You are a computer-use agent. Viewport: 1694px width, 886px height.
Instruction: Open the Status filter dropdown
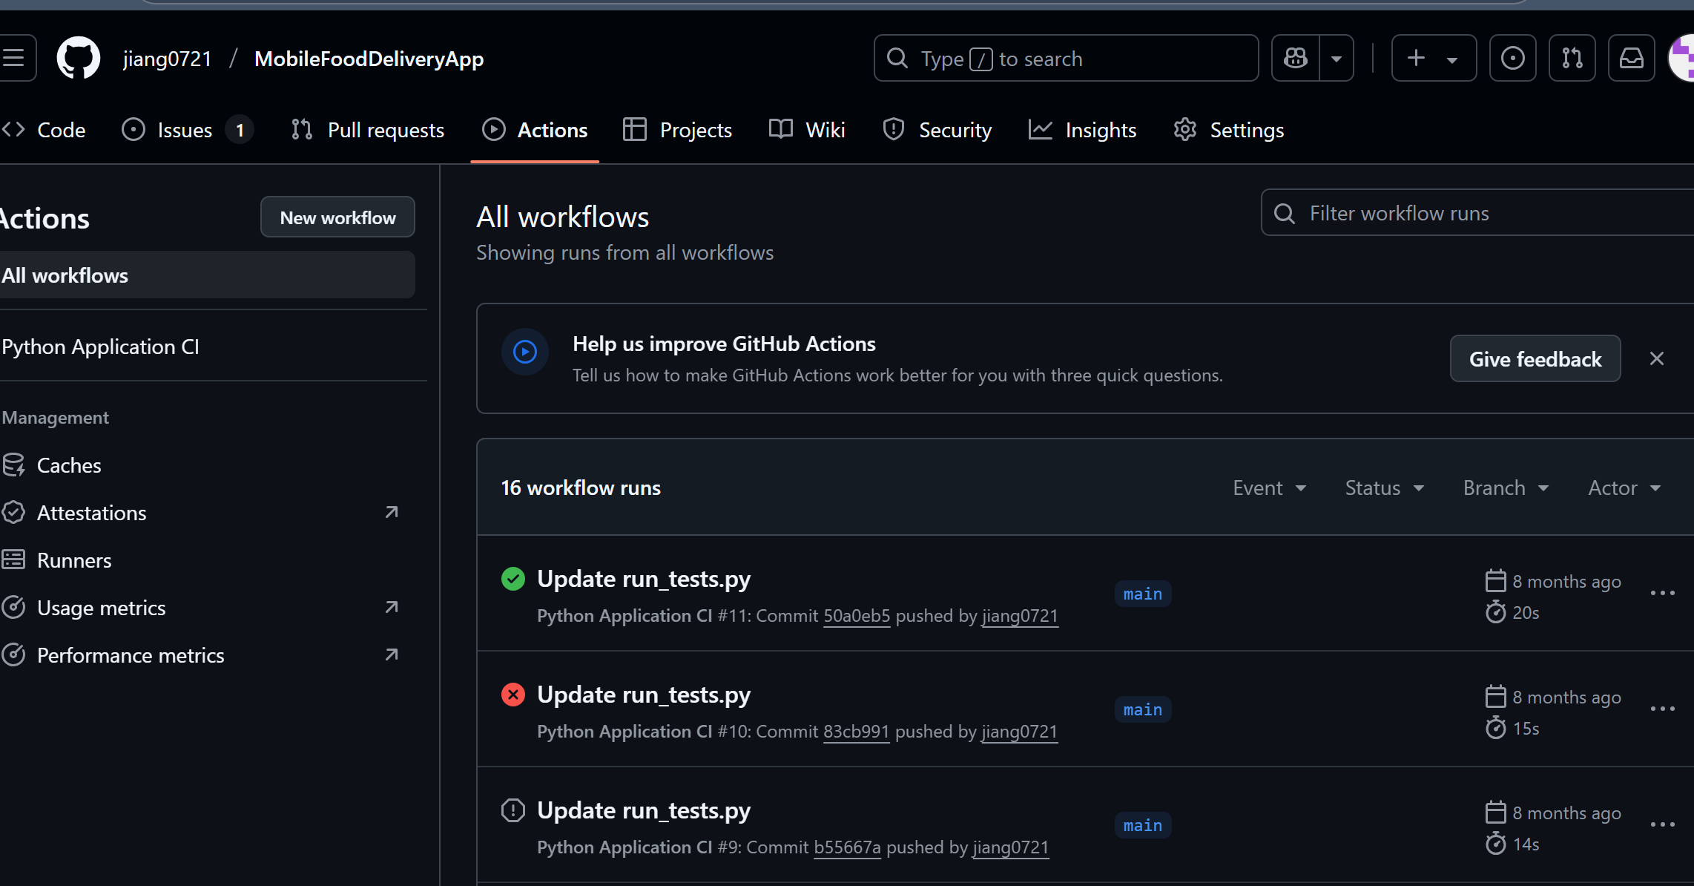1385,488
